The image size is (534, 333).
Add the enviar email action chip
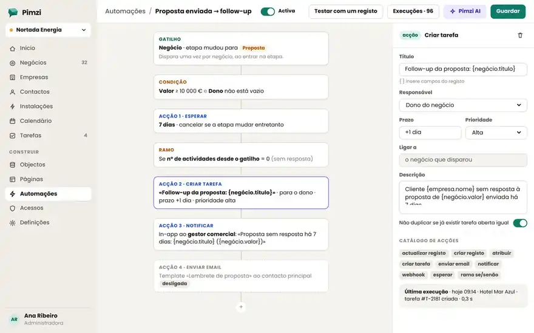point(454,264)
